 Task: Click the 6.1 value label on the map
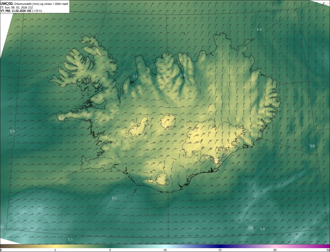pos(114,198)
